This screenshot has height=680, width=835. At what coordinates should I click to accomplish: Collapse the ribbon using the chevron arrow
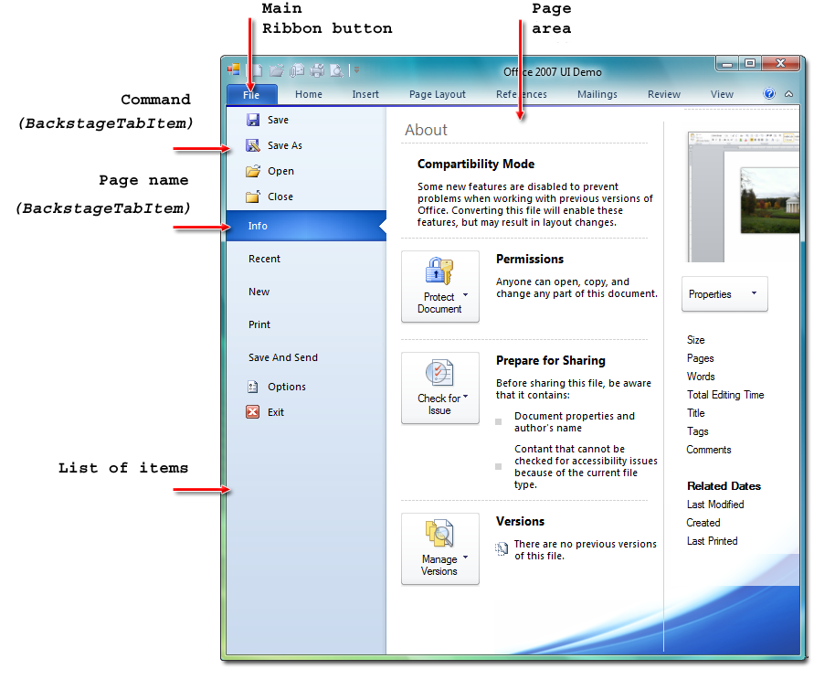click(788, 94)
